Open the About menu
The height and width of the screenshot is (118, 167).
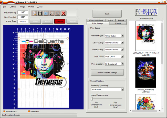pyautogui.click(x=40, y=7)
